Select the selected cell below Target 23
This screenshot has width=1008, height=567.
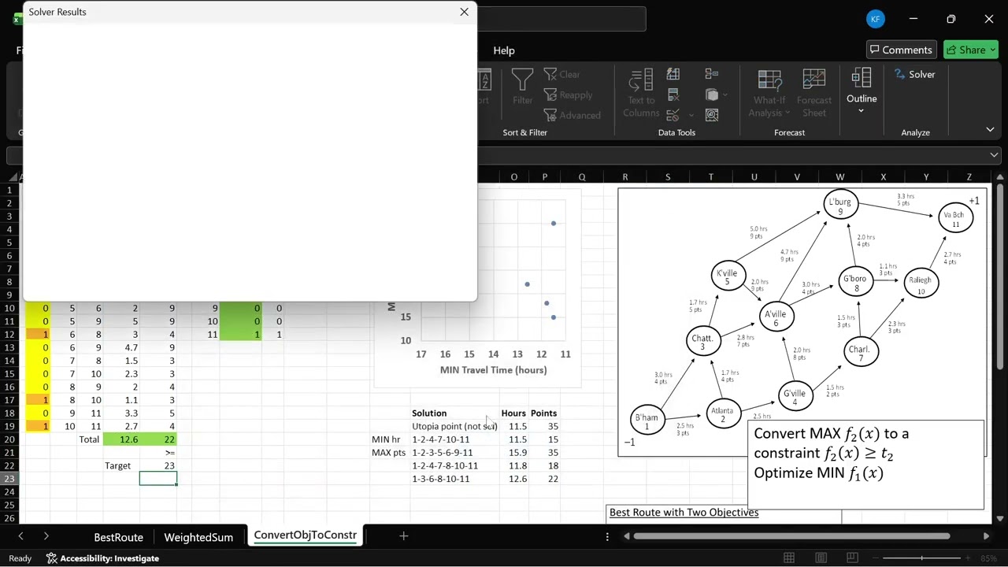tap(158, 479)
